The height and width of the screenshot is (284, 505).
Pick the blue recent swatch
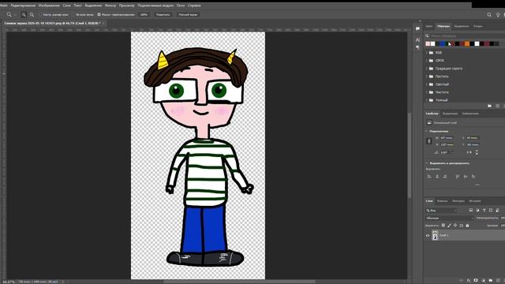coord(443,44)
